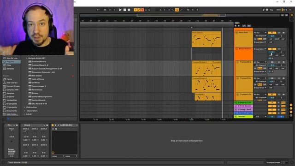This screenshot has height=166, width=295.
Task: Arm the Horn Solo track
Action: click(x=283, y=33)
